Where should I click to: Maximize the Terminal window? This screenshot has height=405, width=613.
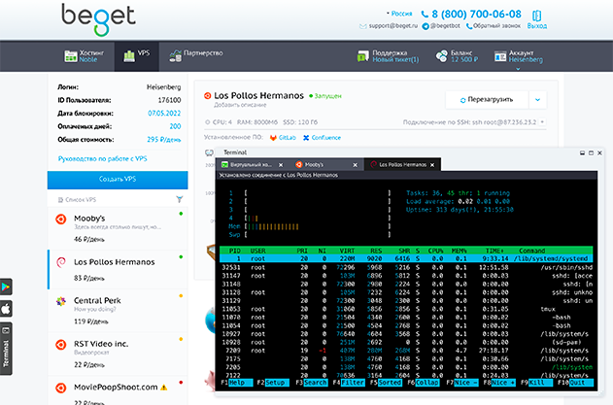click(591, 152)
